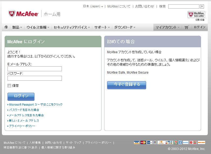Open McAfeeについて in the top header

click(119, 6)
